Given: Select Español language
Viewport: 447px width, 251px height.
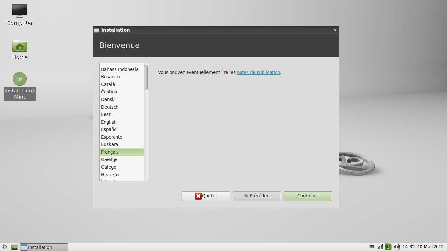Looking at the screenshot, I should pos(121,129).
